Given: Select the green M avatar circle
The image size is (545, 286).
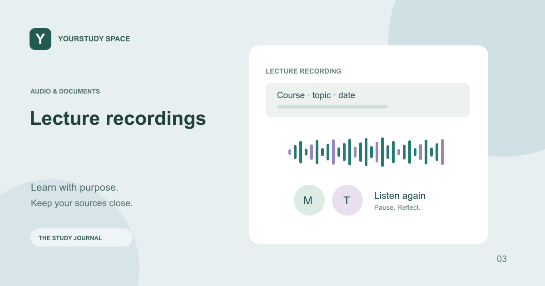Looking at the screenshot, I should point(309,200).
